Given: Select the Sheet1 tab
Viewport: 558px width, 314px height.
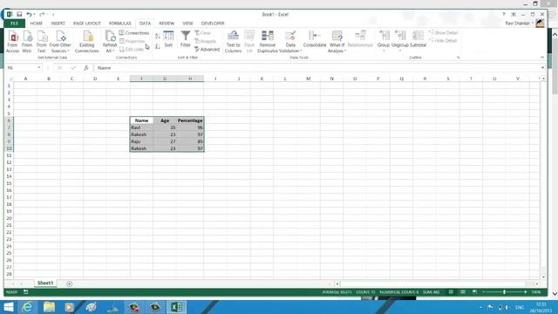Looking at the screenshot, I should point(45,283).
